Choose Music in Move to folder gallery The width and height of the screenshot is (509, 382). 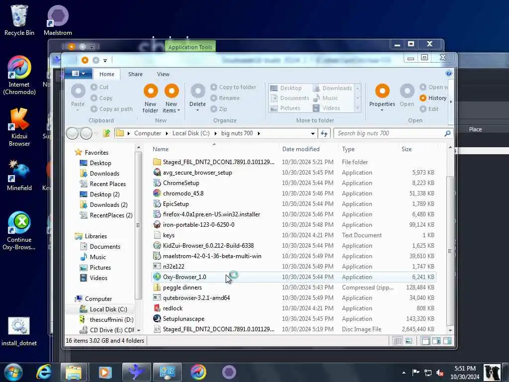pyautogui.click(x=325, y=98)
